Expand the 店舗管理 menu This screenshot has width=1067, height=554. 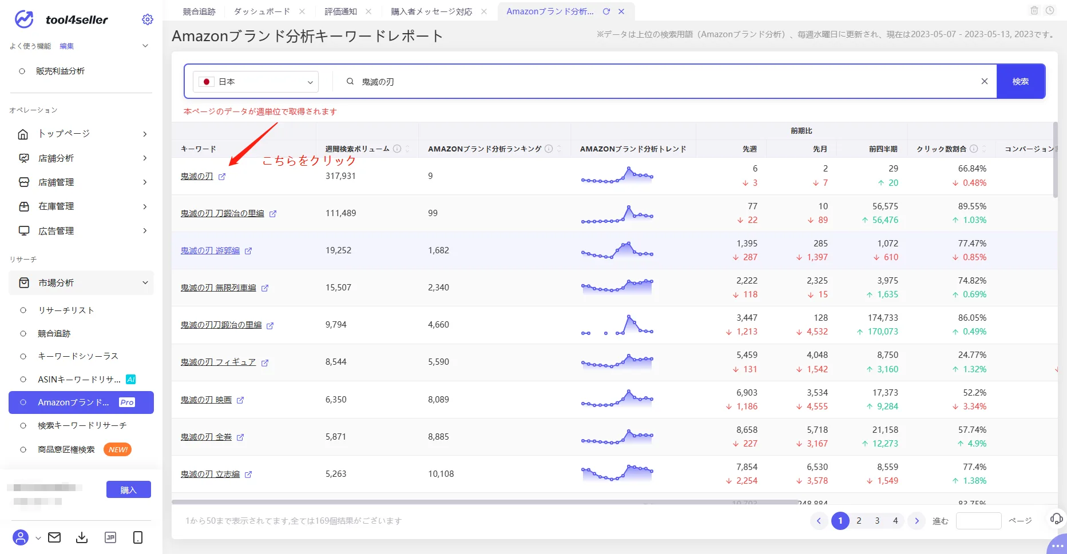(x=81, y=182)
